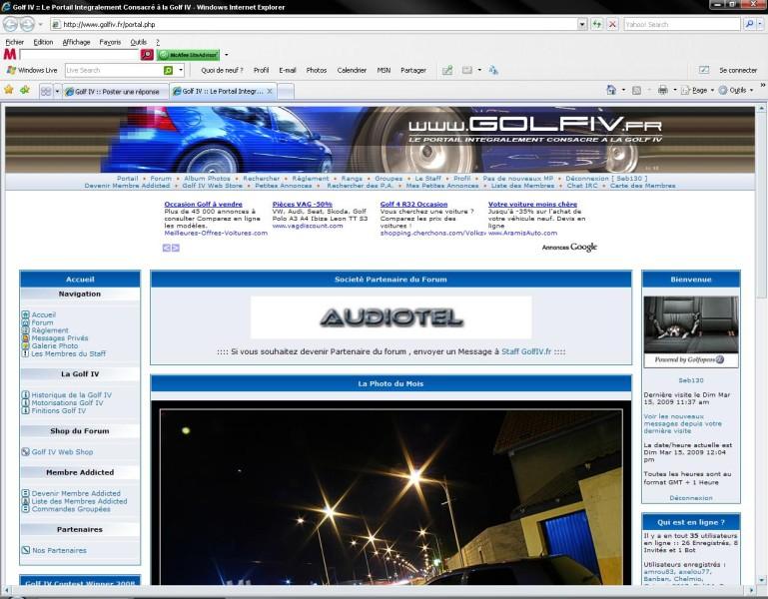Image resolution: width=768 pixels, height=599 pixels.
Task: Open a new blank tab
Action: (x=286, y=91)
